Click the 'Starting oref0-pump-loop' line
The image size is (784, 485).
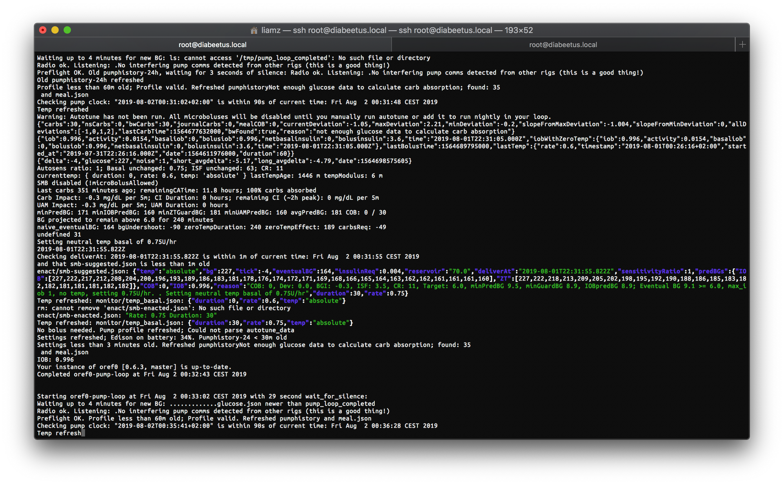[202, 396]
